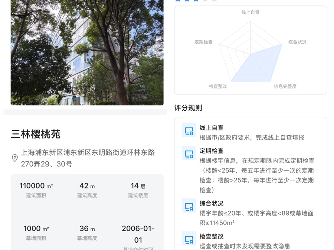Open the address 上海浦东新区 环林东路 text
This screenshot has width=334, height=250.
tap(88, 158)
